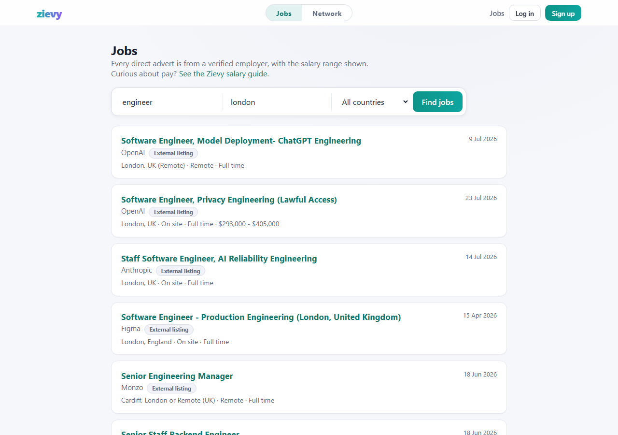Focus the location field containing london
The width and height of the screenshot is (618, 435).
point(277,102)
